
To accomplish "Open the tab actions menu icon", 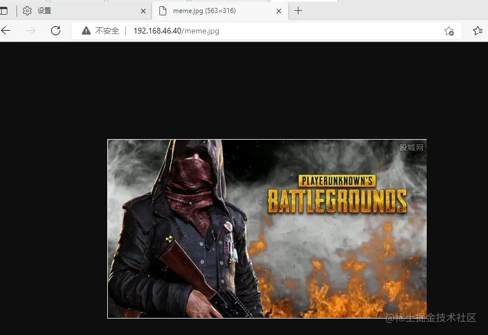I will [4, 11].
